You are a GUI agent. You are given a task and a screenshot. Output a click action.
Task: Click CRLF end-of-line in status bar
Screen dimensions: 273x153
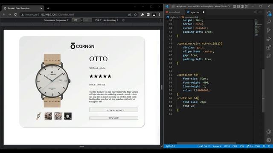pos(235,146)
